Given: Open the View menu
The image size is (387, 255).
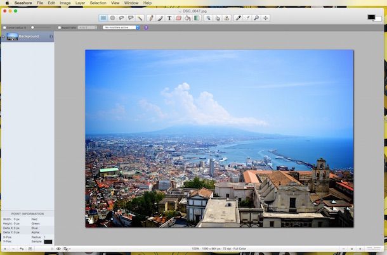Looking at the screenshot, I should coord(115,3).
